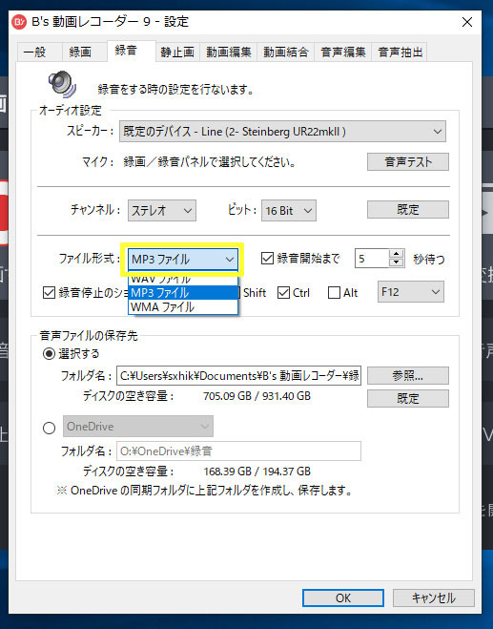
Task: Click the 音声テスト button
Action: [408, 162]
